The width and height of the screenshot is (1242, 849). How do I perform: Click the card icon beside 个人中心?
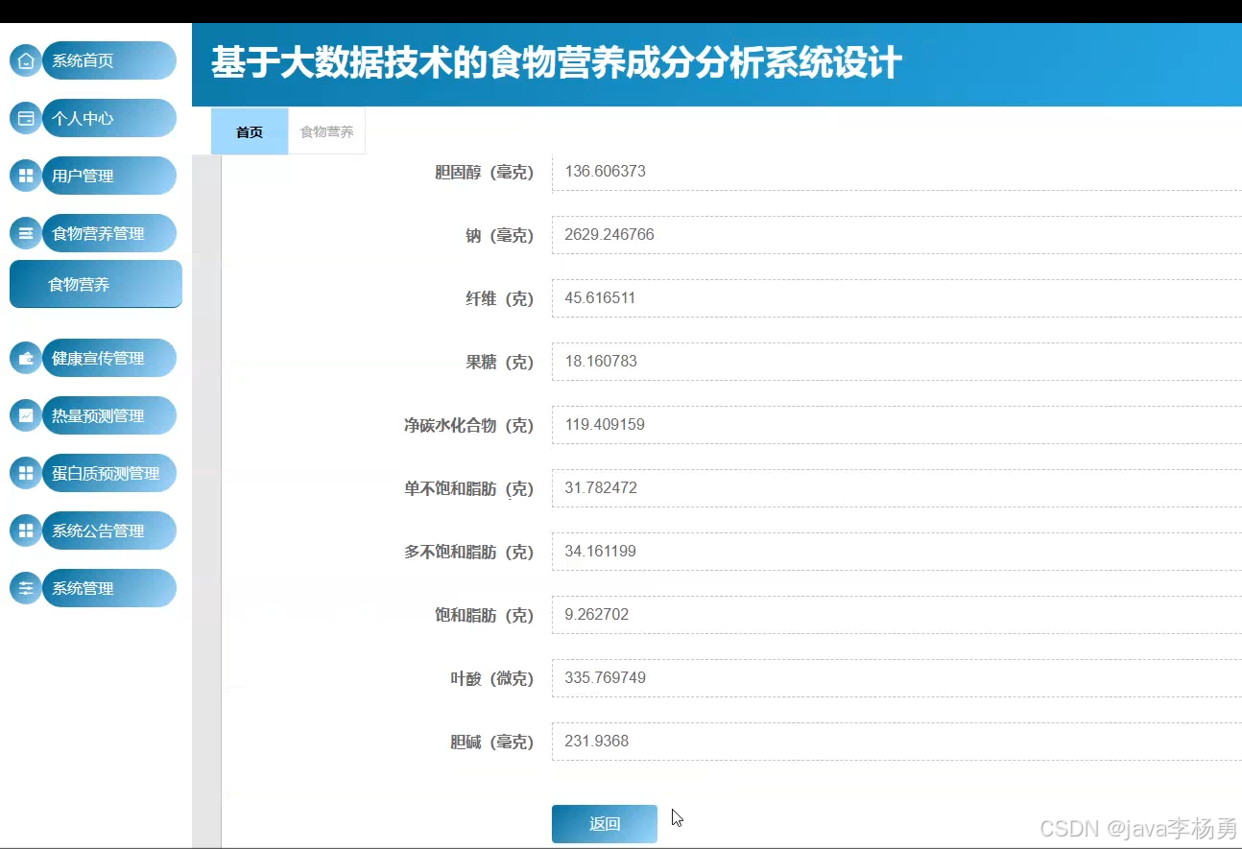[x=26, y=118]
